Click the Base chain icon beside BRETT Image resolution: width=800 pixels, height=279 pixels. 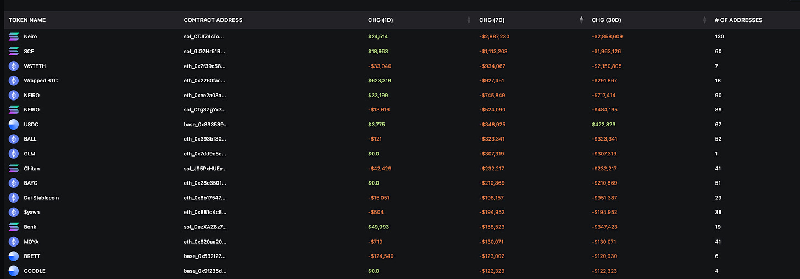pyautogui.click(x=14, y=256)
